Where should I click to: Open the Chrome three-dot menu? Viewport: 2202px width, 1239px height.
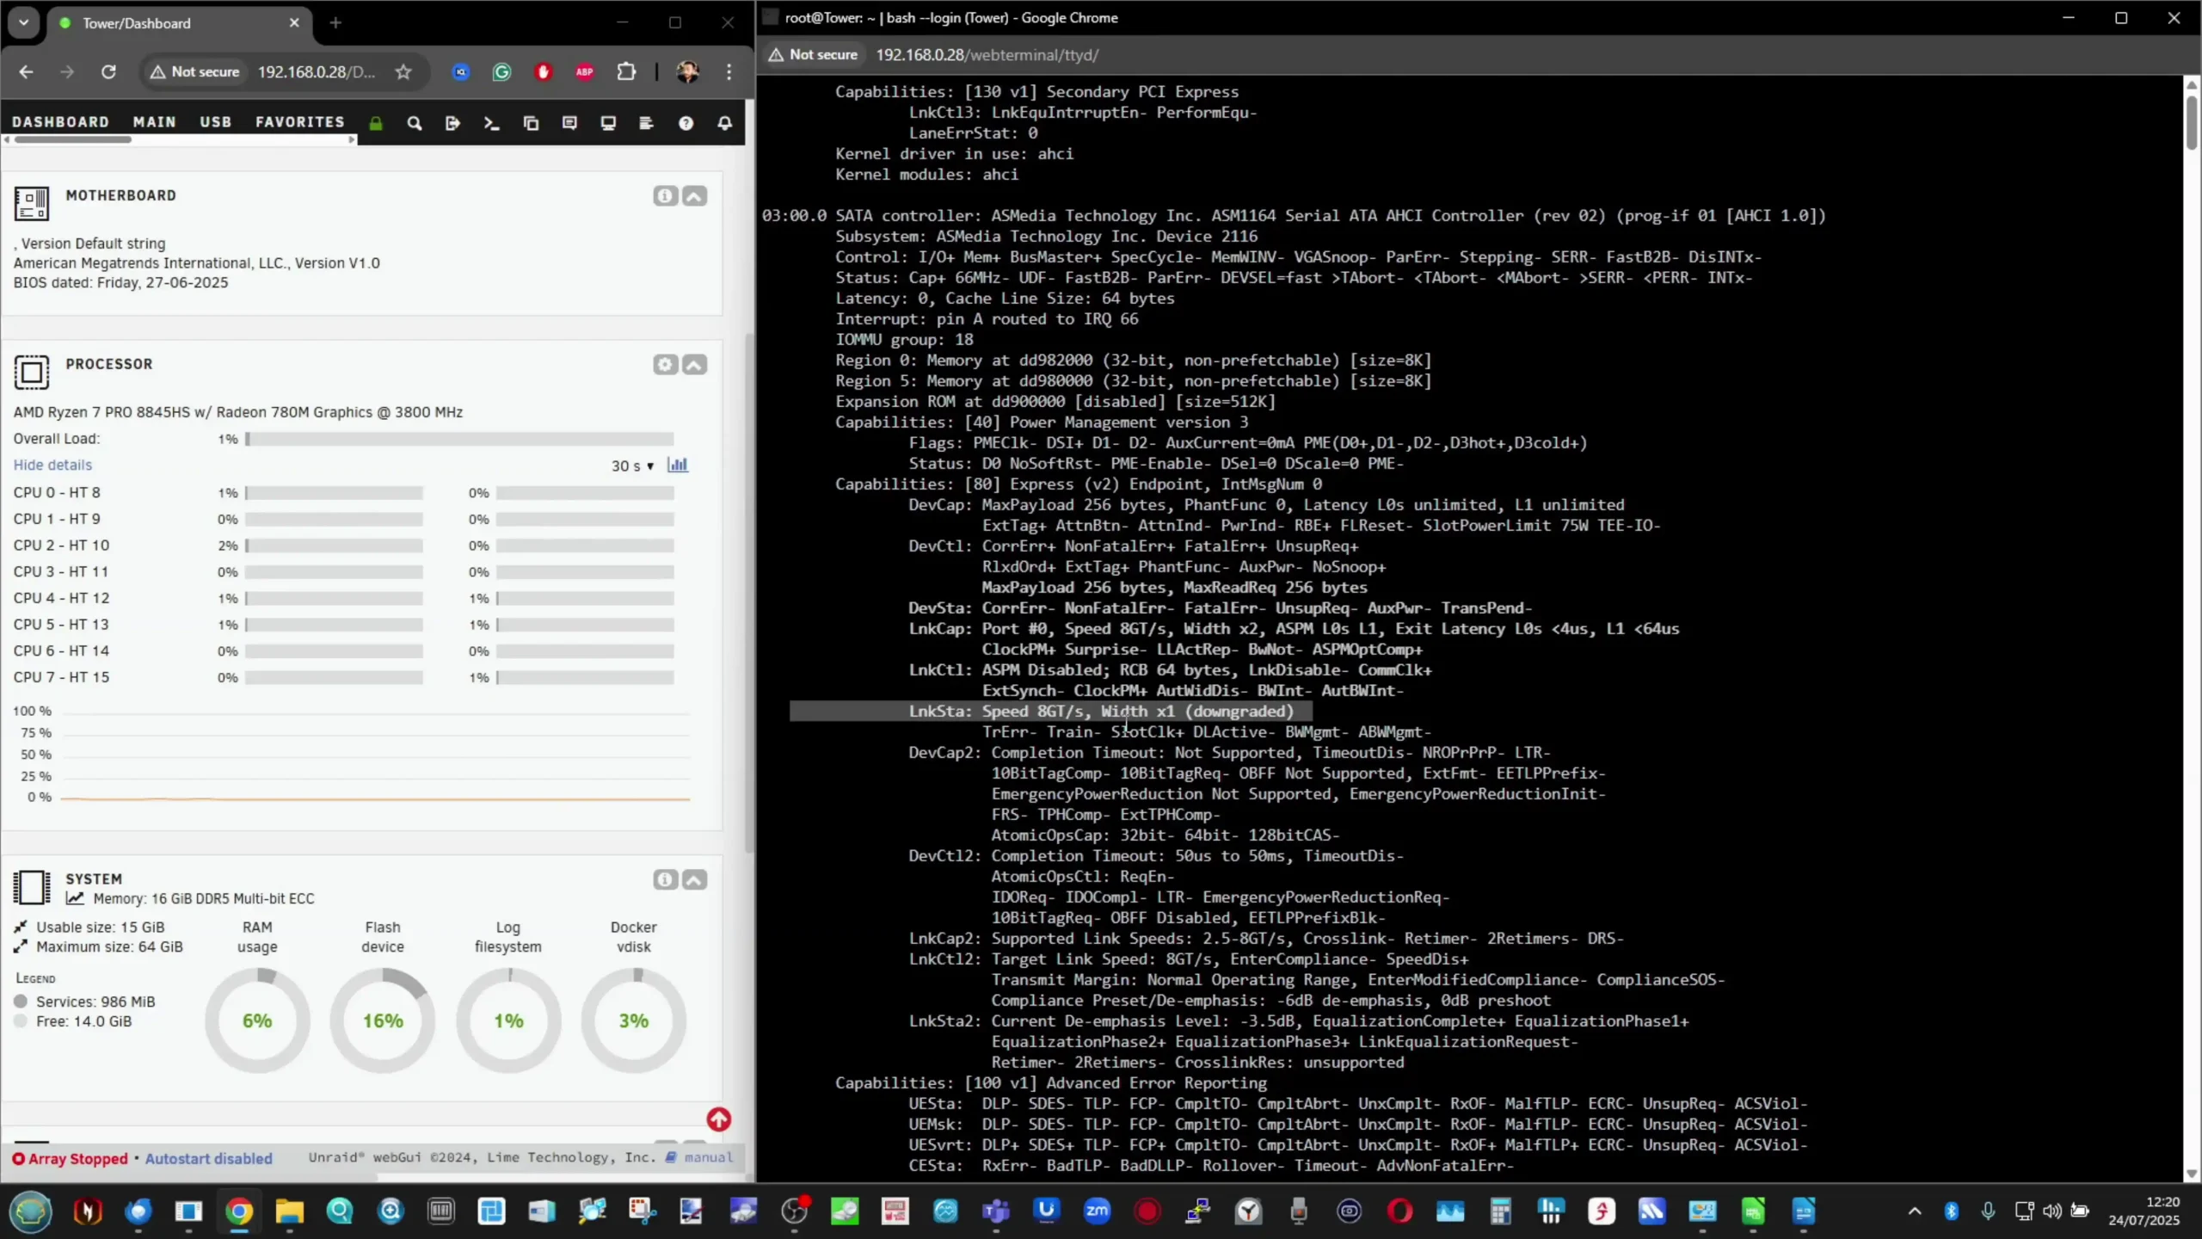click(x=729, y=72)
